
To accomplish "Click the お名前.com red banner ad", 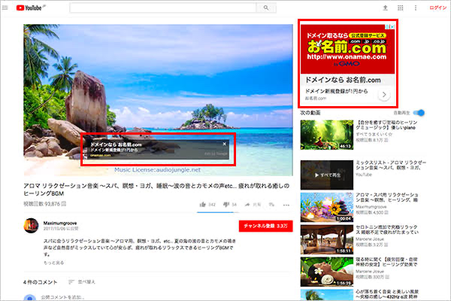I will pos(347,49).
